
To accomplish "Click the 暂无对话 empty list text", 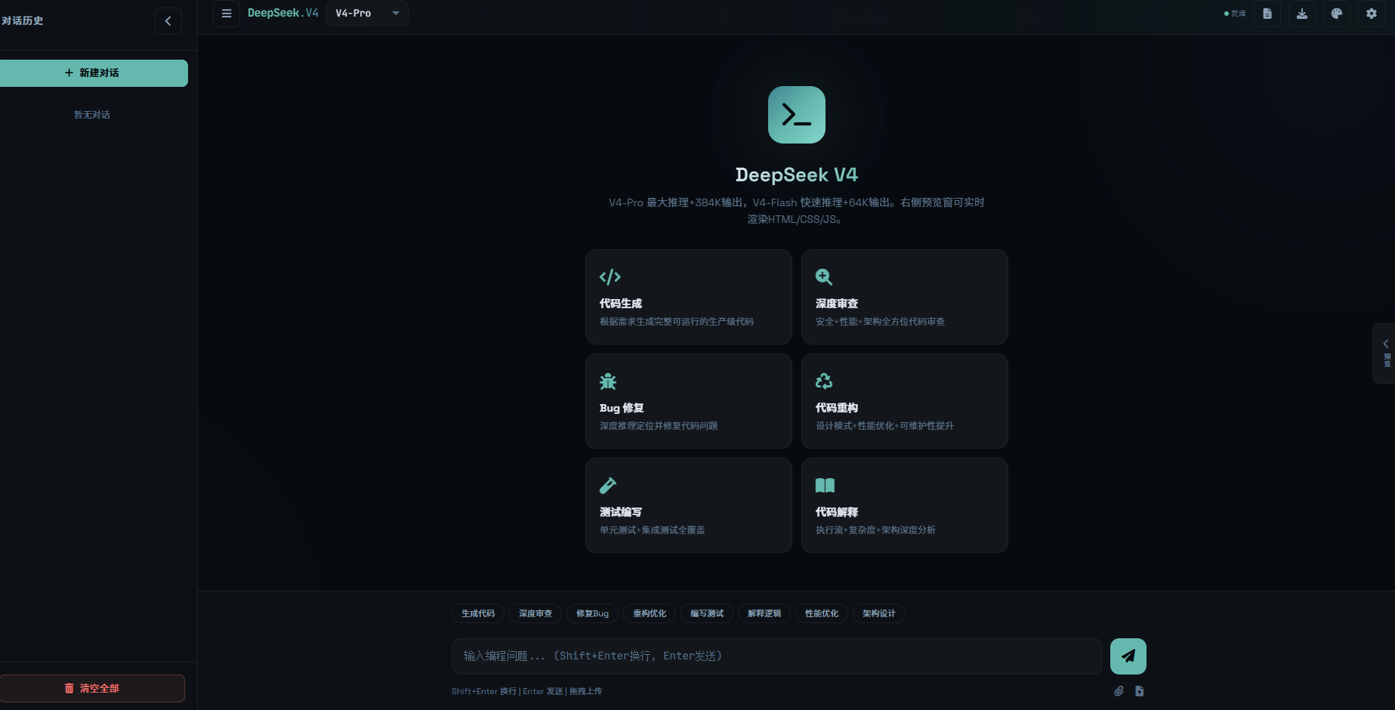I will (x=92, y=115).
